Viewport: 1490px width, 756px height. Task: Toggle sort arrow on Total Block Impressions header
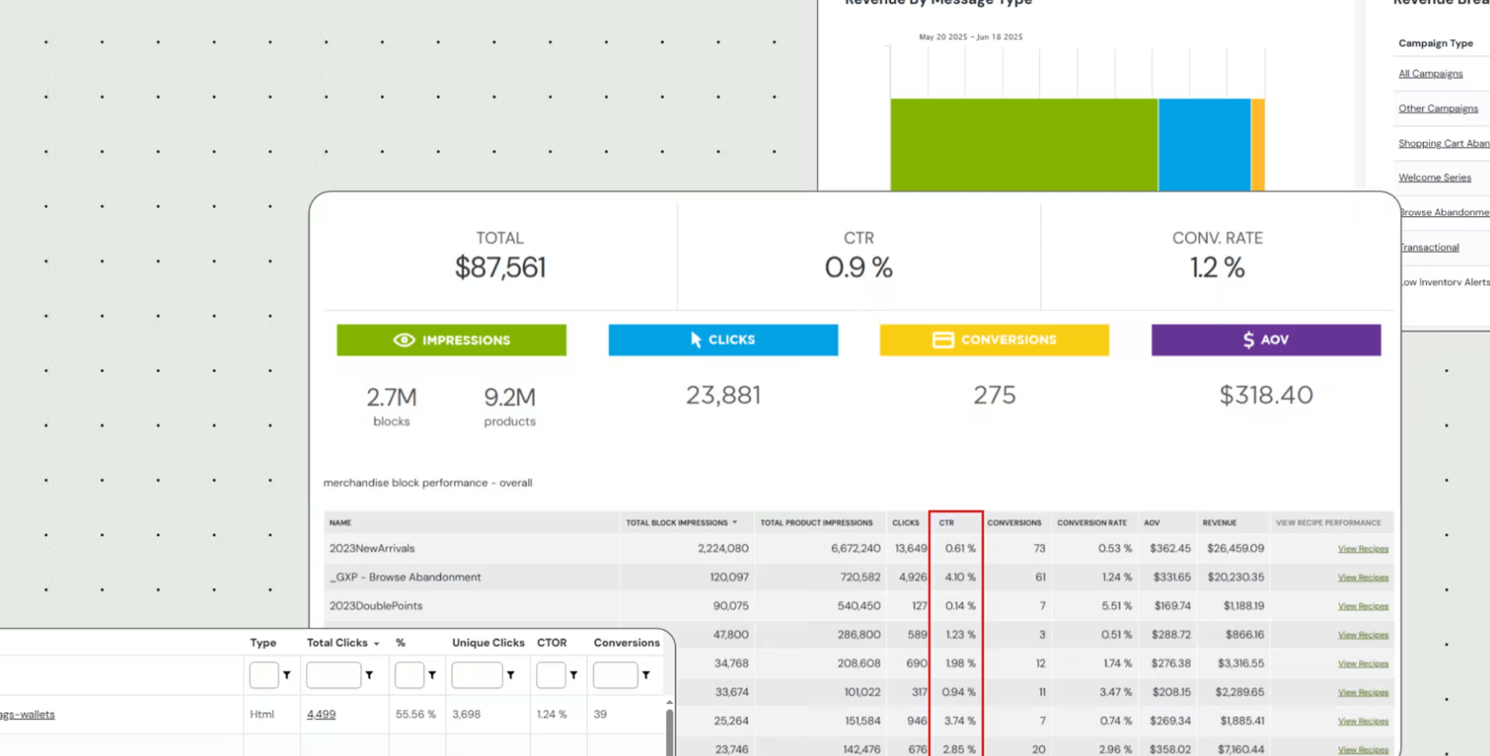[735, 523]
